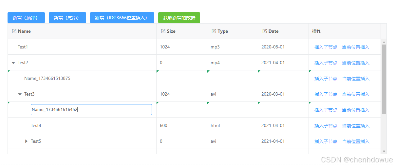Click 插入子节点 in Name_1734661513875 row

click(x=326, y=79)
